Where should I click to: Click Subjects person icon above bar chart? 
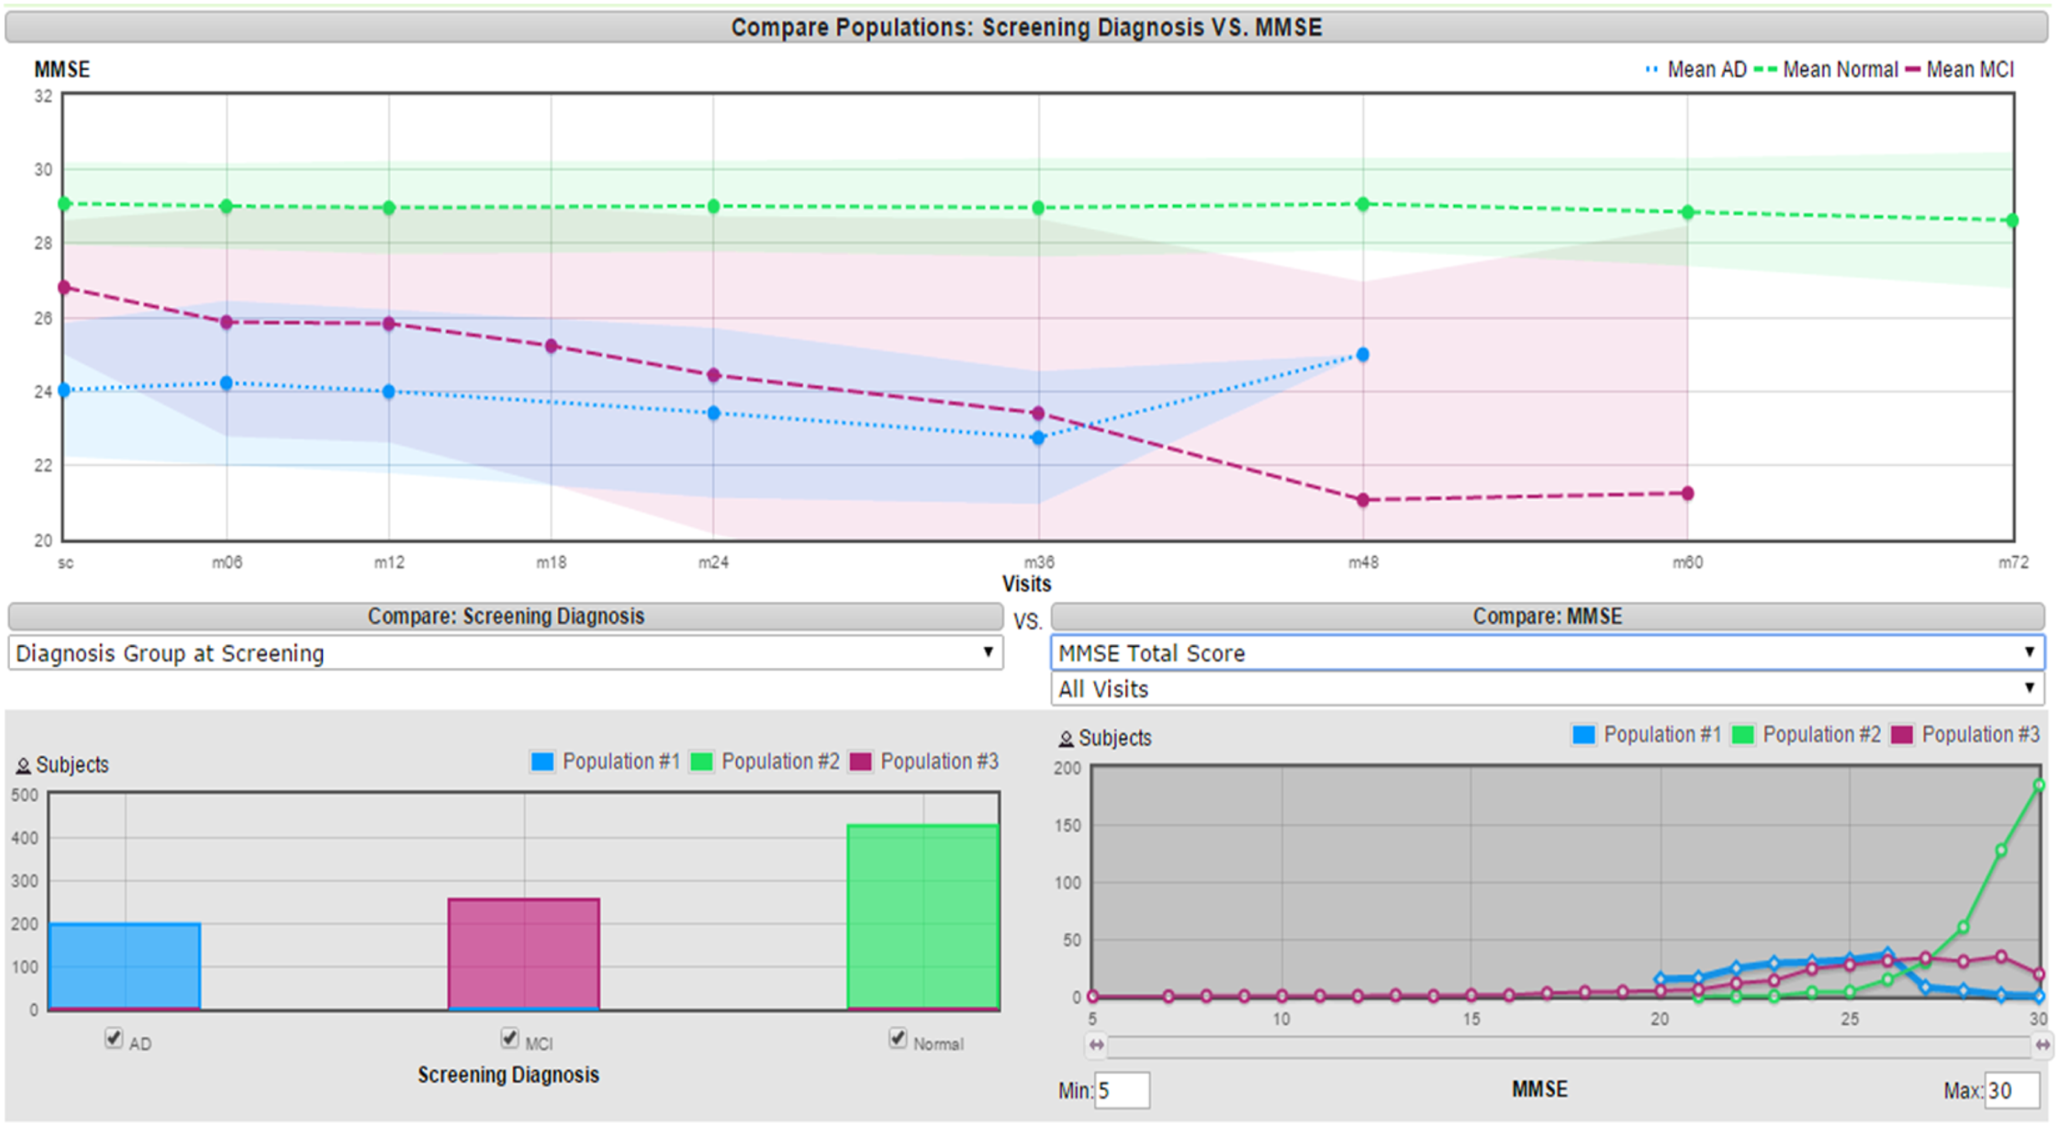click(23, 765)
